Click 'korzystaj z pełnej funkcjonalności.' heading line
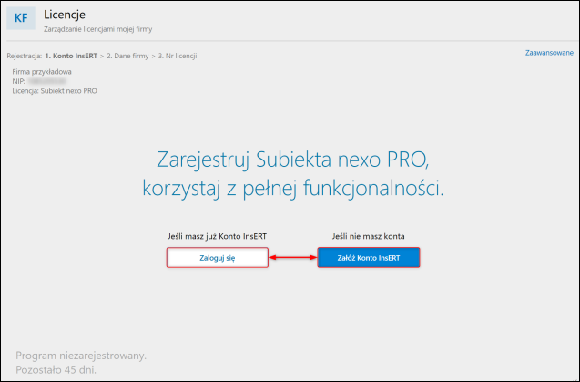 pos(293,188)
